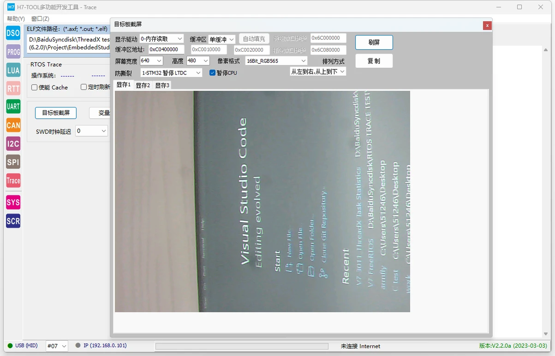Click the 版本:V2.2.0a (2023-03-03) status text

(513, 345)
